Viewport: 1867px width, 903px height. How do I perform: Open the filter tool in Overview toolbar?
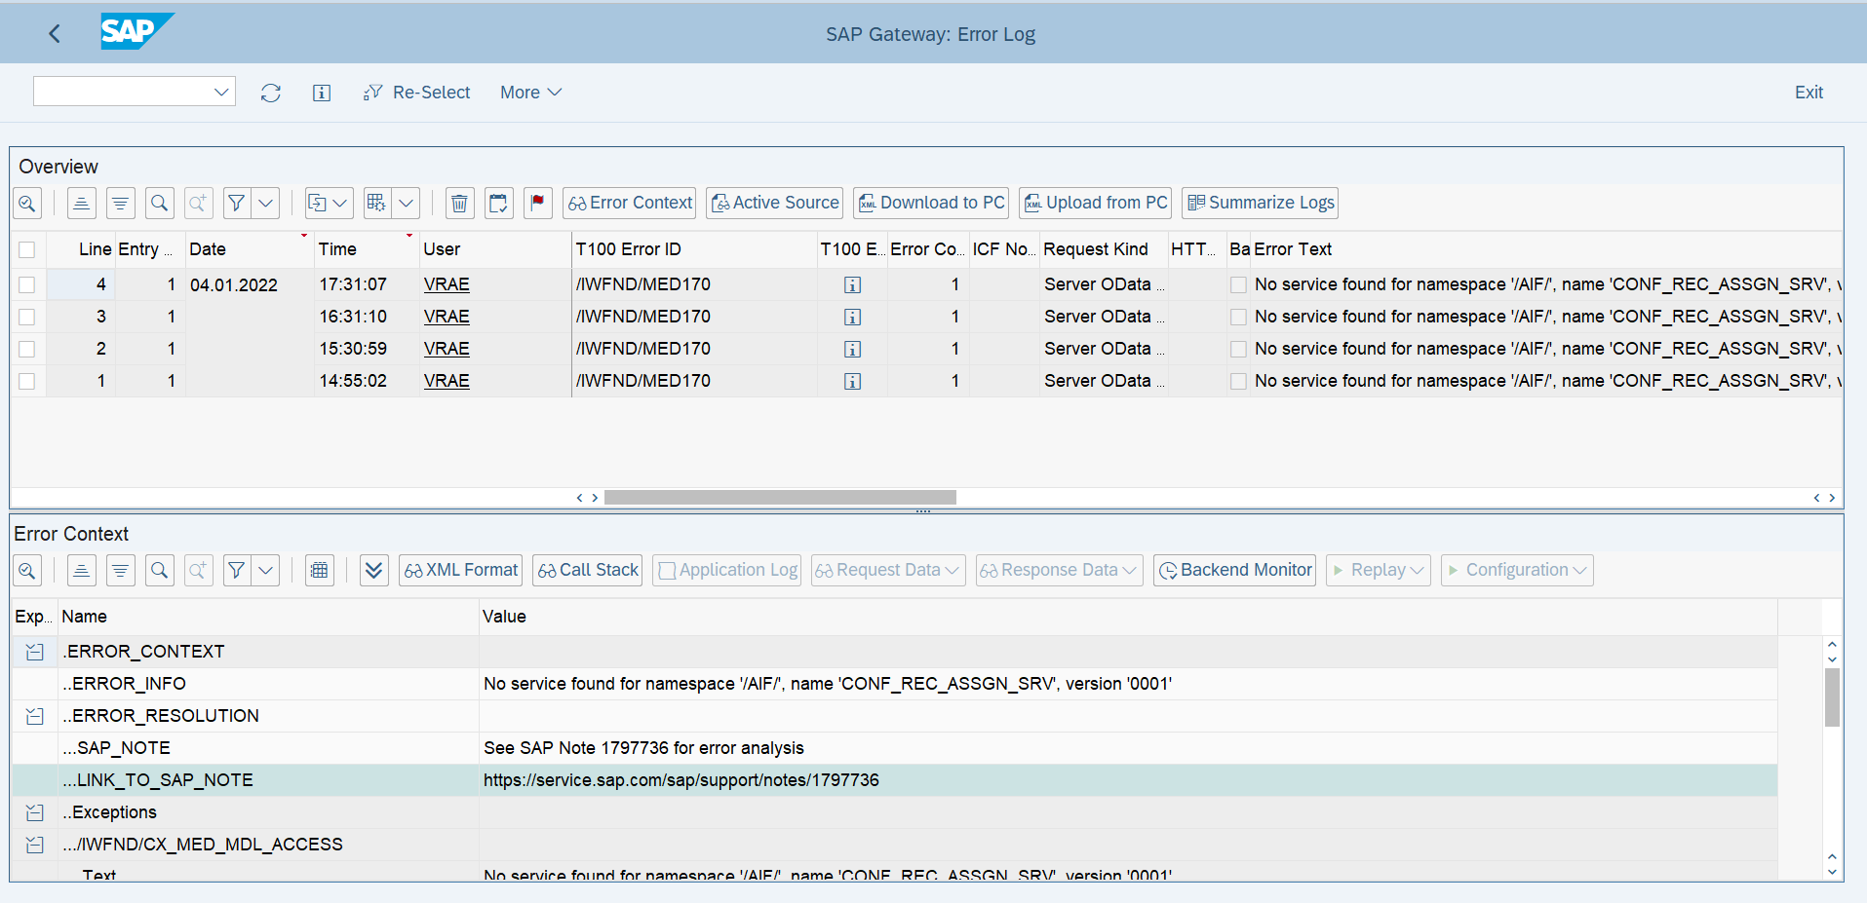pyautogui.click(x=236, y=203)
